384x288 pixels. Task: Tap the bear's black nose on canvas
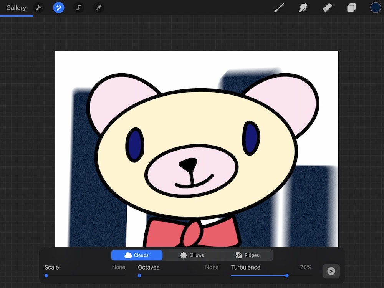point(188,165)
